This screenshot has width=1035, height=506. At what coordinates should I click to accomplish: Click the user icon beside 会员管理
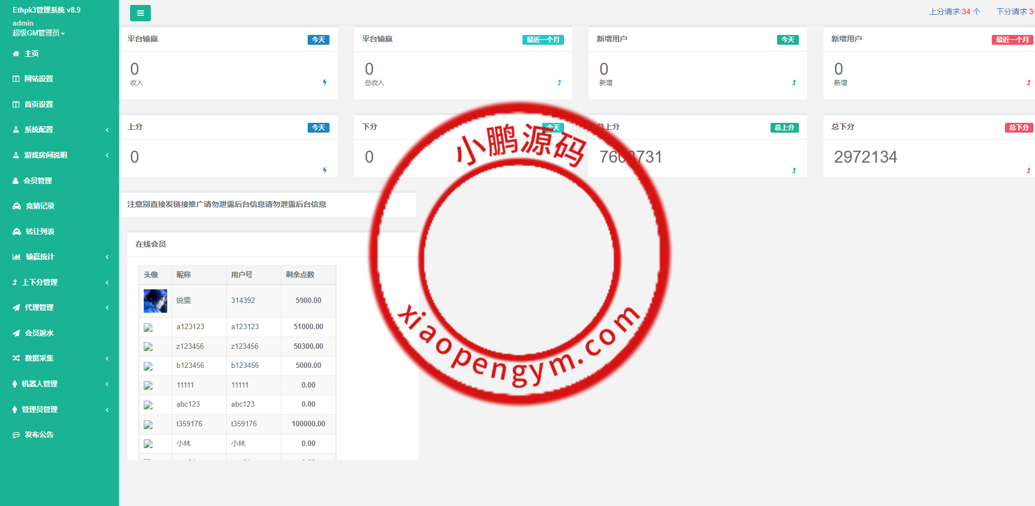click(16, 181)
